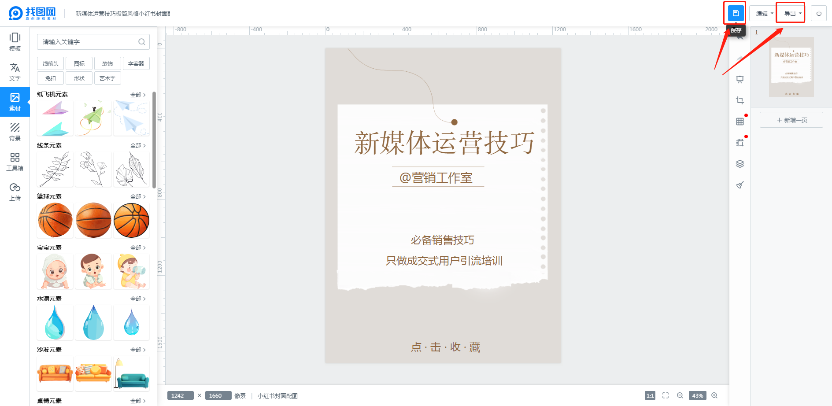The height and width of the screenshot is (406, 832).
Task: Pick the third flat basketball thumbnail
Action: point(132,220)
